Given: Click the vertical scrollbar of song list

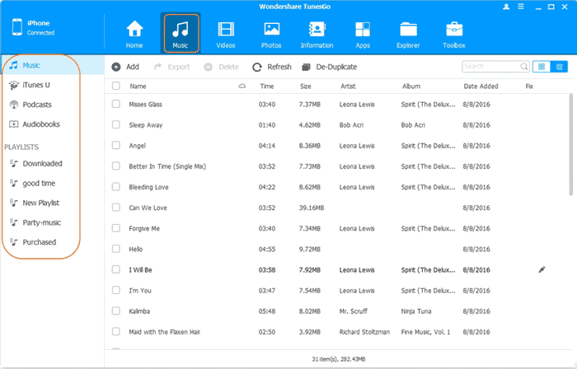Looking at the screenshot, I should pyautogui.click(x=572, y=145).
